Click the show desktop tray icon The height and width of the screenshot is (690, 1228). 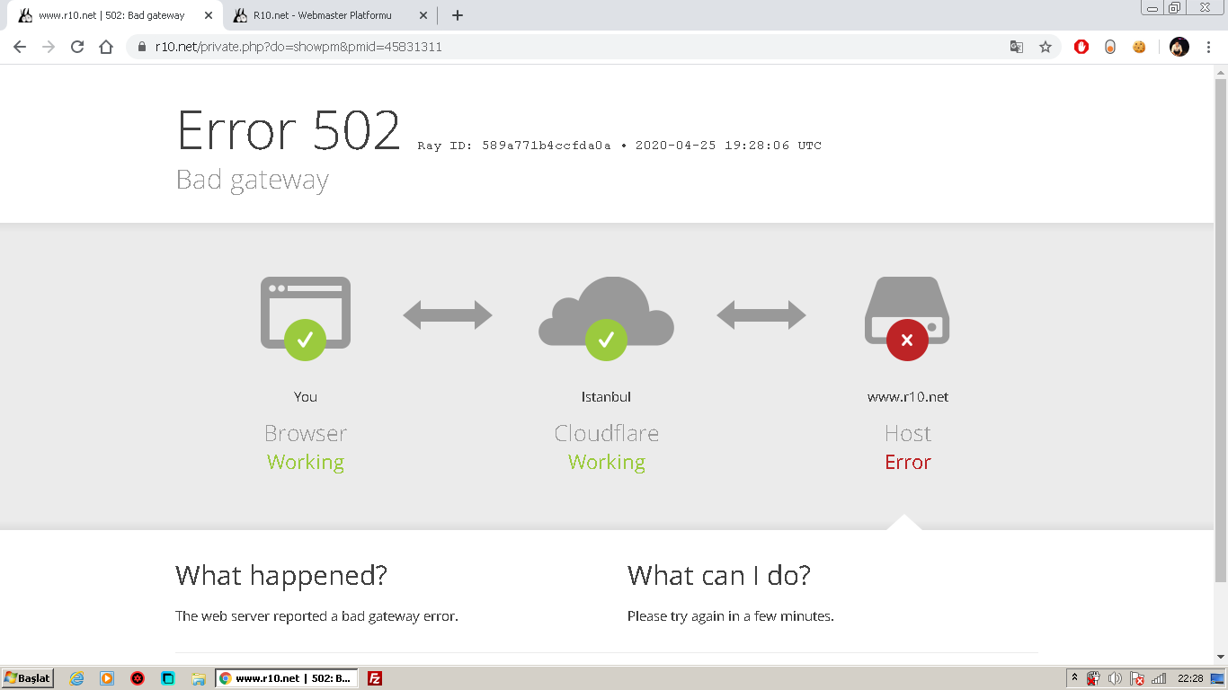(1217, 678)
